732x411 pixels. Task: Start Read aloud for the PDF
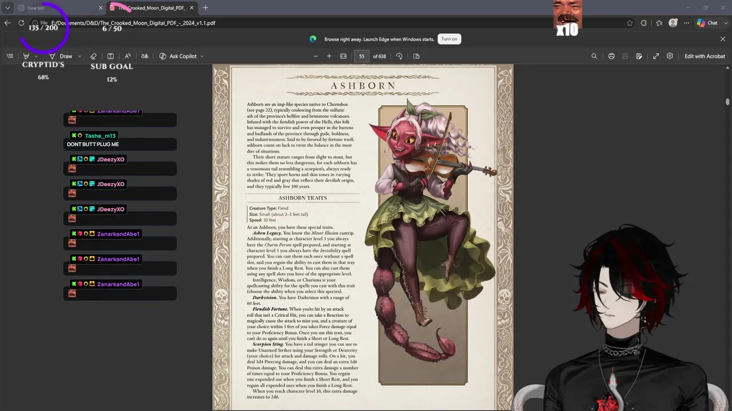[128, 56]
